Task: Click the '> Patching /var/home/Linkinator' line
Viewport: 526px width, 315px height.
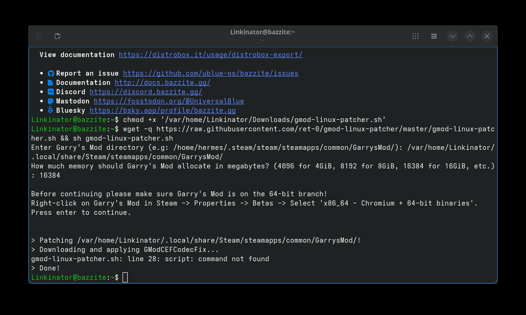Action: [196, 240]
